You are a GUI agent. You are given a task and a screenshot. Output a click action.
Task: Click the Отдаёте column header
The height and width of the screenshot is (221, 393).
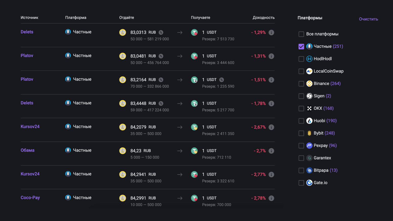pyautogui.click(x=126, y=18)
